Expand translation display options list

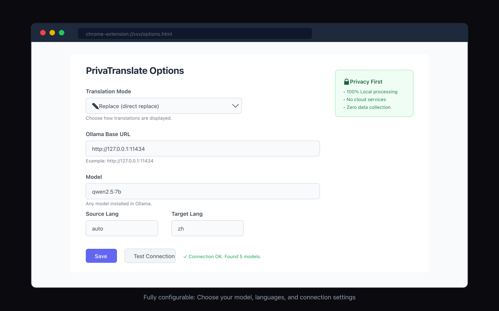[164, 105]
